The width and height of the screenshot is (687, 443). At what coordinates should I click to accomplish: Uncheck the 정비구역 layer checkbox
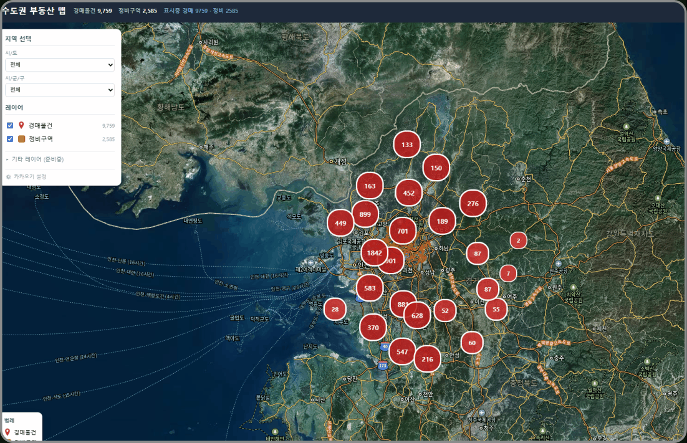(10, 139)
